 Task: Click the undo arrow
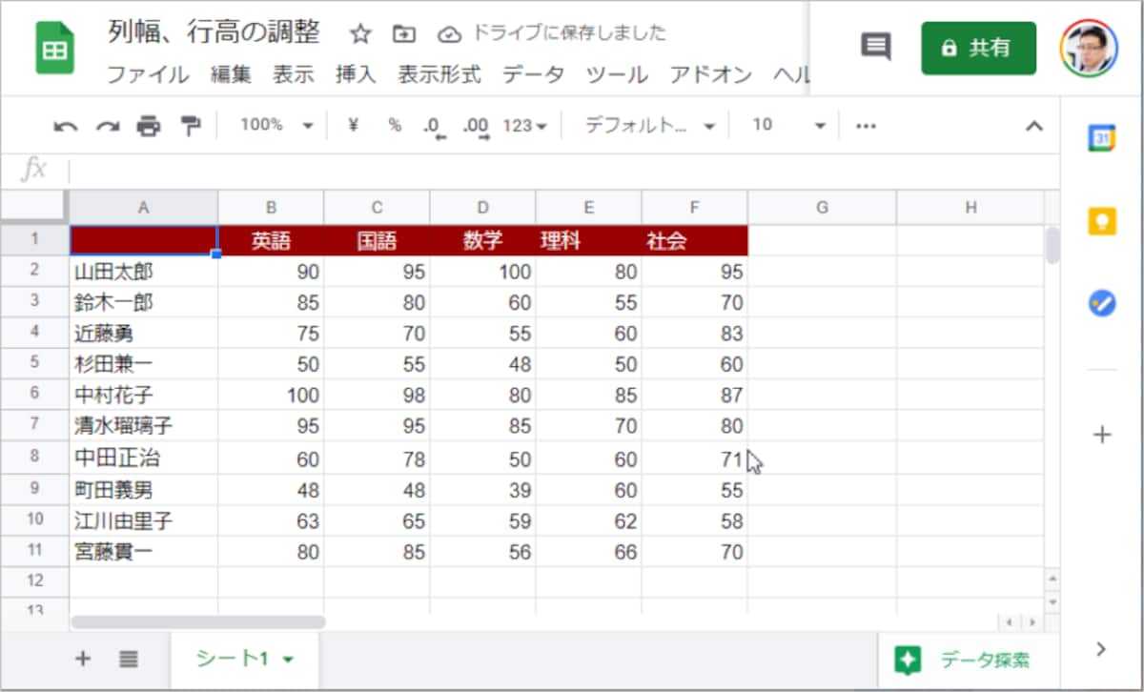point(65,126)
